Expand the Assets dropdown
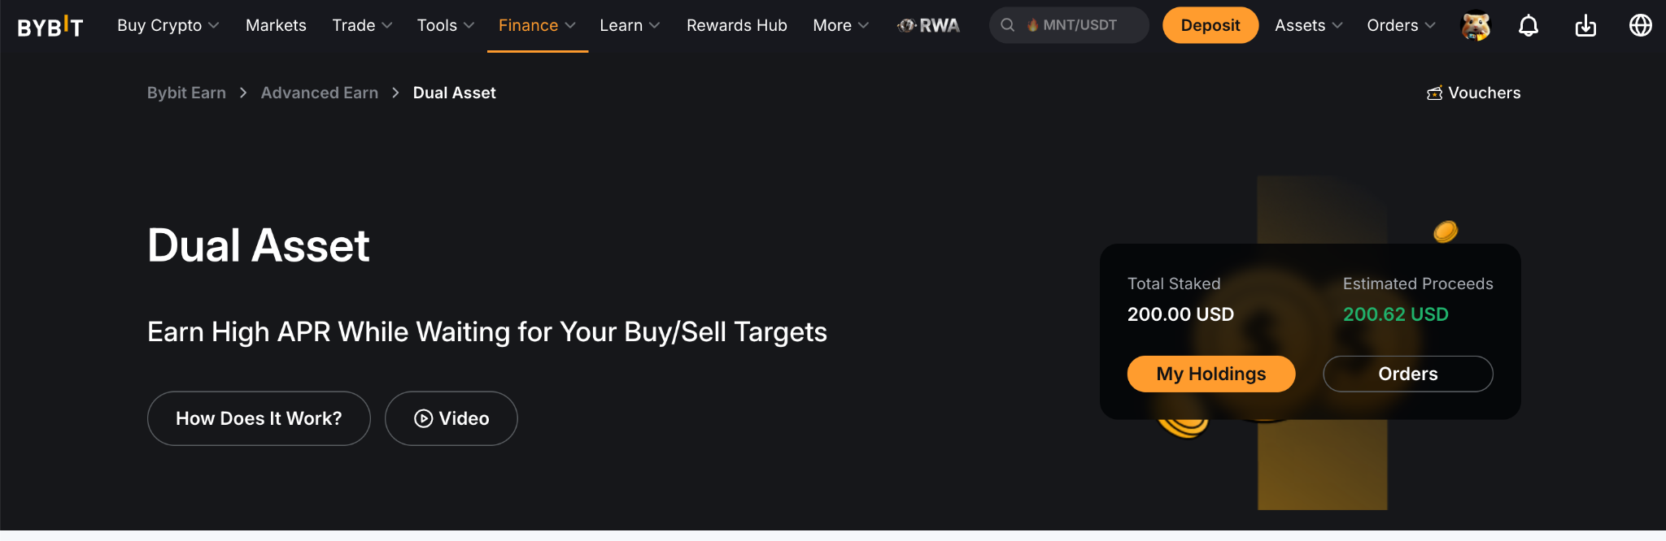The width and height of the screenshot is (1666, 541). (x=1308, y=25)
